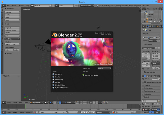164x115 pixels.
Task: Select the rotate manipulator arc icon
Action: pyautogui.click(x=62, y=103)
